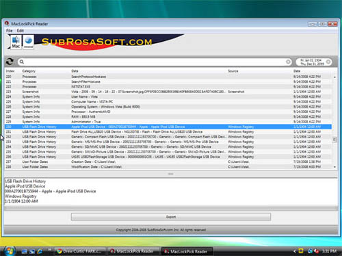This screenshot has height=256, width=342.
Task: Select row 228 RAM entry
Action: [x=168, y=117]
